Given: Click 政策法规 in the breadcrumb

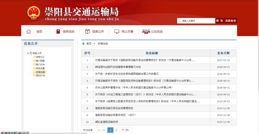Looking at the screenshot, I should (x=103, y=43).
